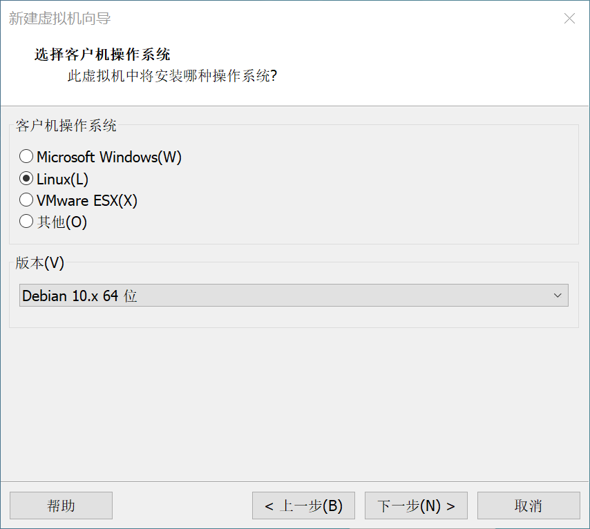Screen dimensions: 590x529
Task: Click the 下一步(N) button to continue
Action: 415,505
